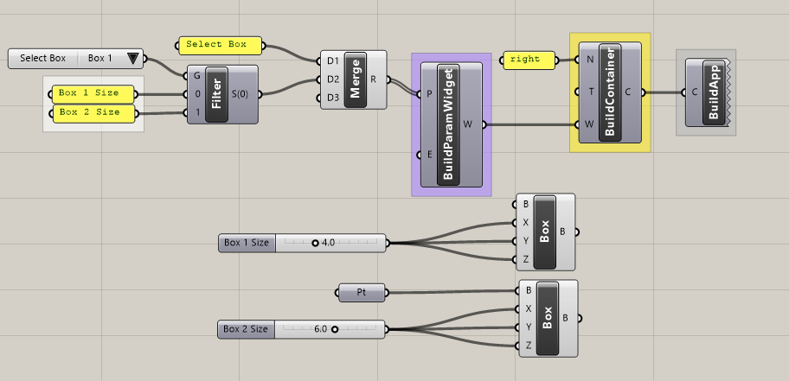This screenshot has width=789, height=381.
Task: Click the Box 1 value in list
Action: tap(99, 59)
